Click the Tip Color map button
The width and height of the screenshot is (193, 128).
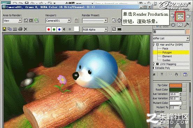coord(184,85)
